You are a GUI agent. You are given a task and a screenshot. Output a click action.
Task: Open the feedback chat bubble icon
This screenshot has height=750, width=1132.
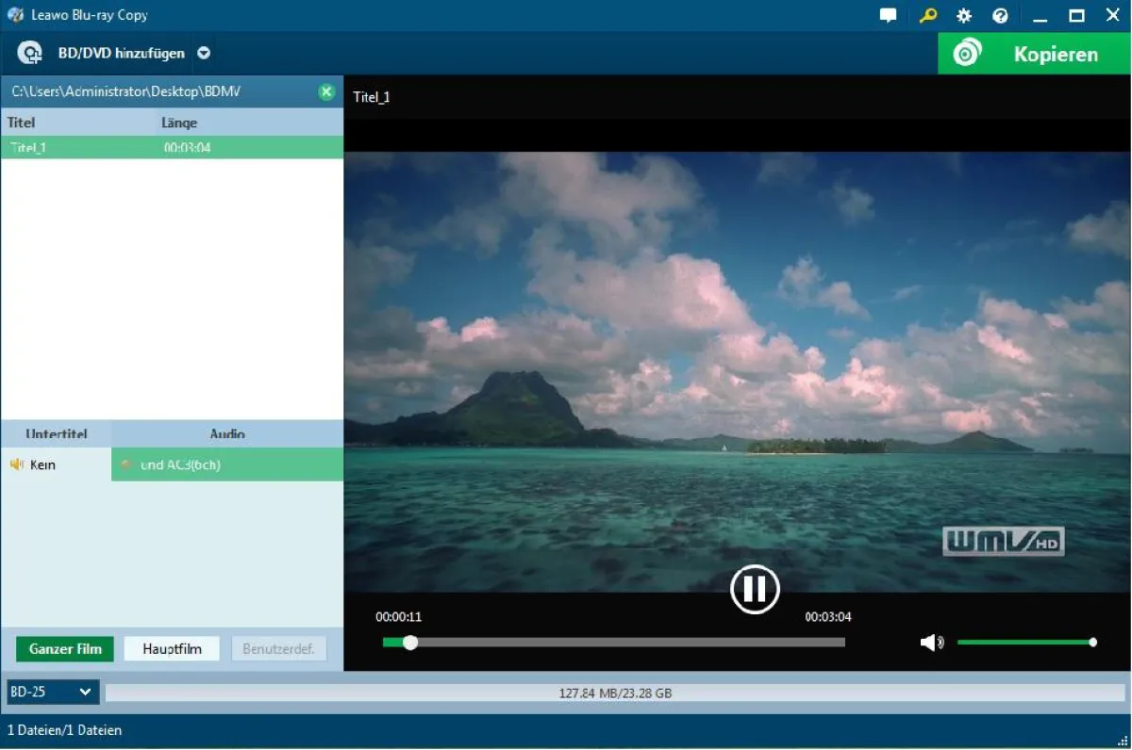tap(888, 16)
